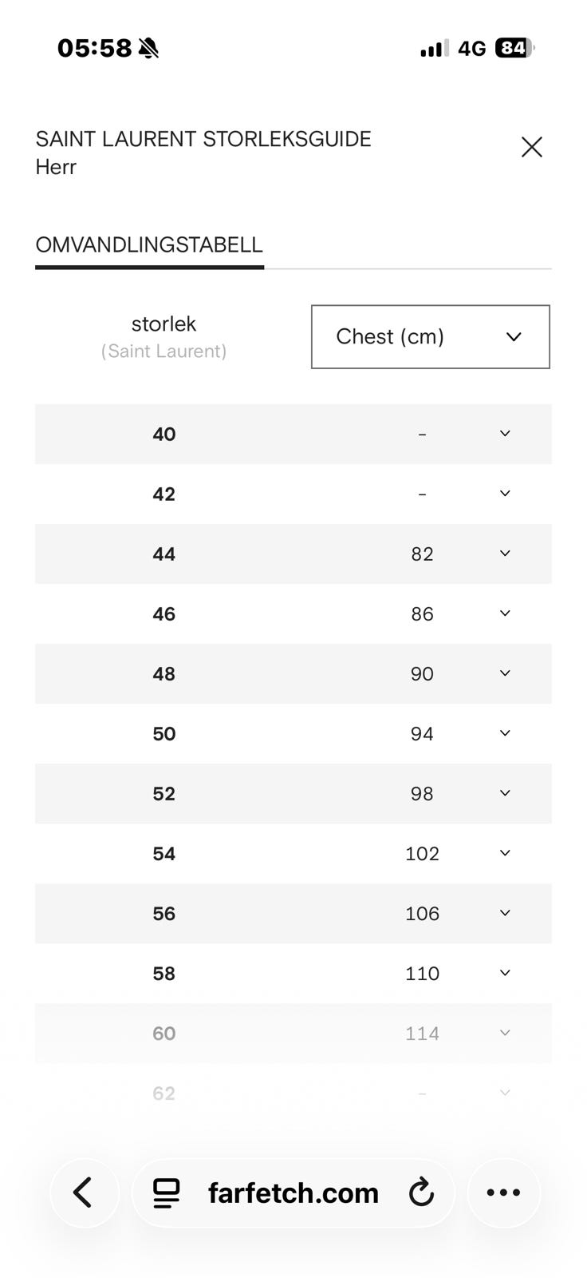Expand the size 56 row chevron
Viewport: 587px width, 1278px height.
click(x=505, y=913)
